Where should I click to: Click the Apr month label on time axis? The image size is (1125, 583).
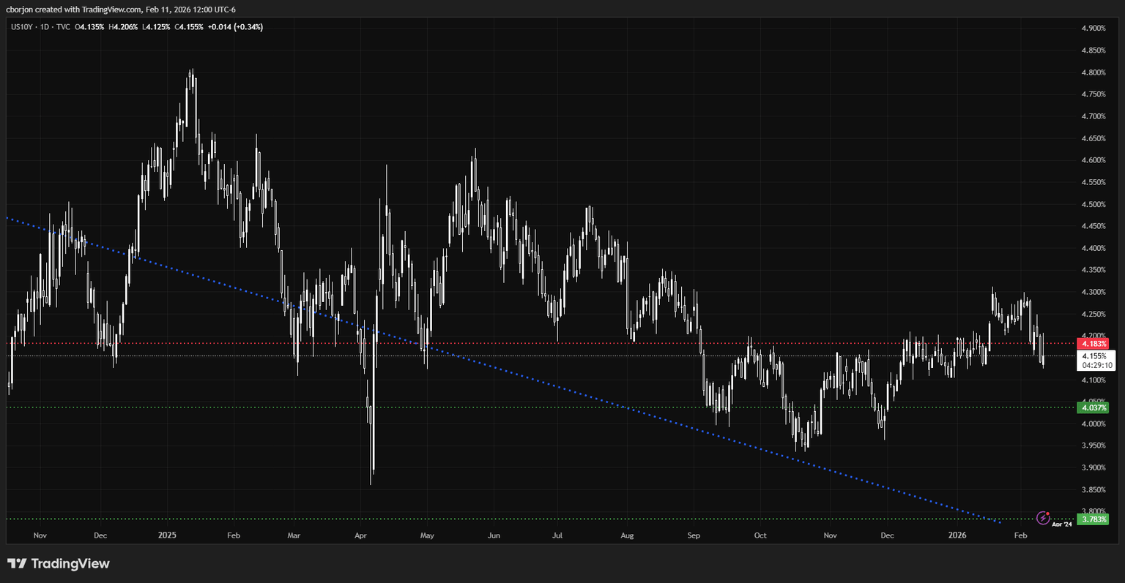[x=360, y=535]
